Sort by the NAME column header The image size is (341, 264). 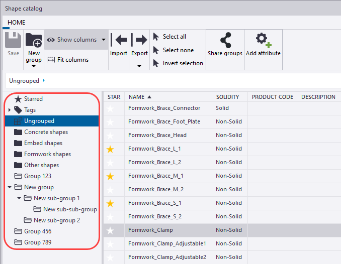pyautogui.click(x=140, y=97)
